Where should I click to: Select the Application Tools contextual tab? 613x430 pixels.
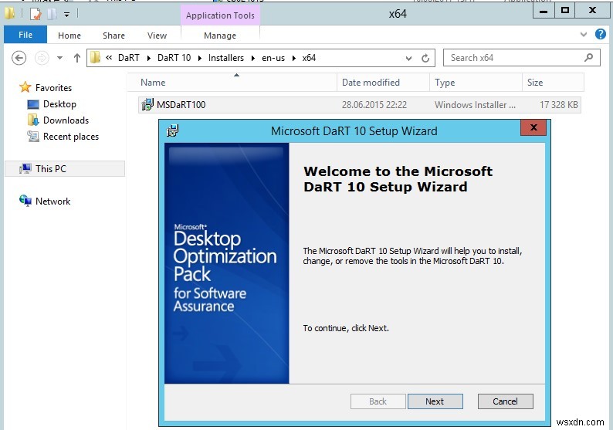click(220, 15)
